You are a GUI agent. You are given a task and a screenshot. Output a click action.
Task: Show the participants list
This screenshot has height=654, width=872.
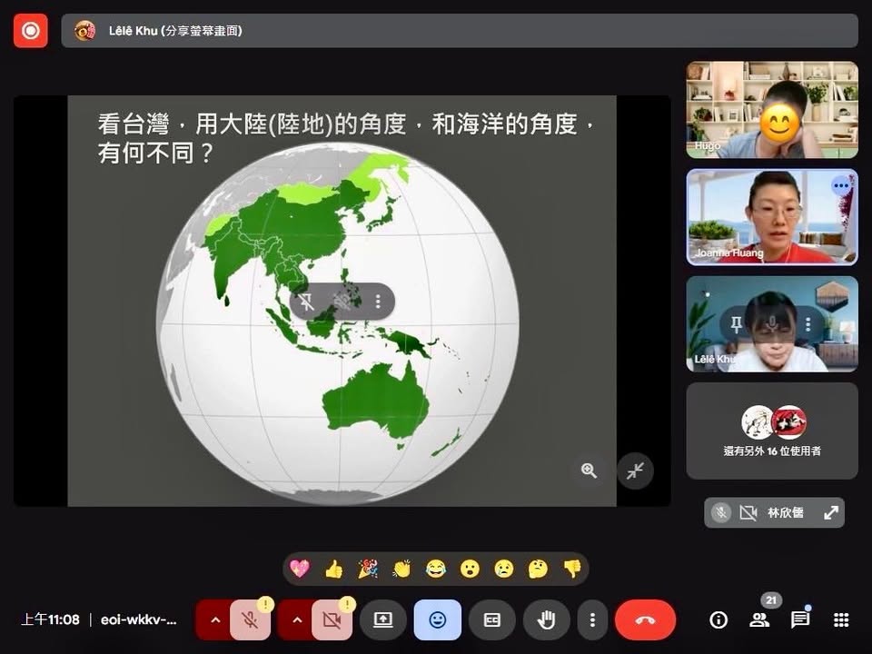[759, 619]
